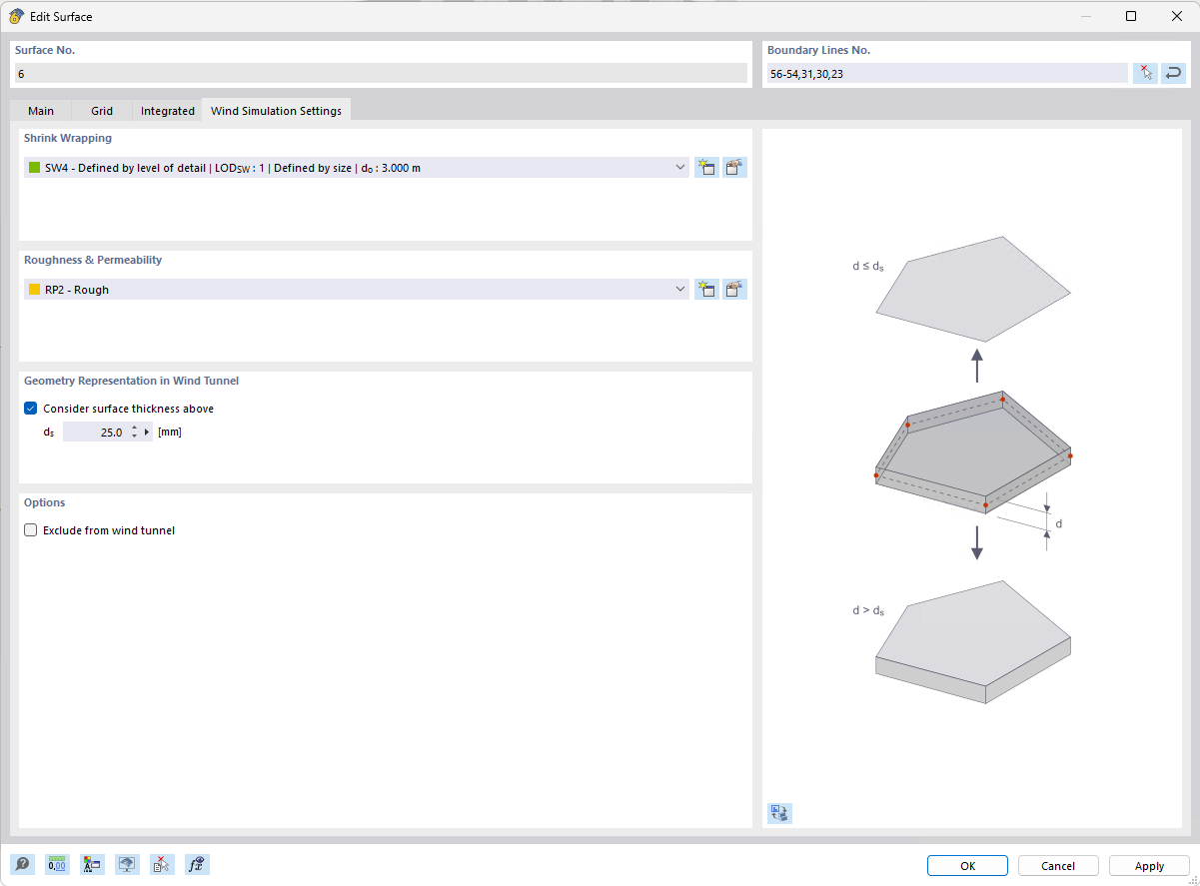Screen dimensions: 1200x886
Task: Open the comment/help tool in bottom toolbar
Action: coord(22,864)
